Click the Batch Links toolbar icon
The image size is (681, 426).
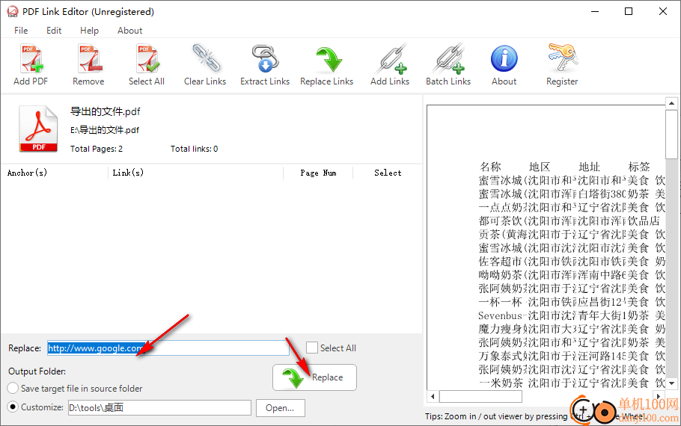point(449,59)
